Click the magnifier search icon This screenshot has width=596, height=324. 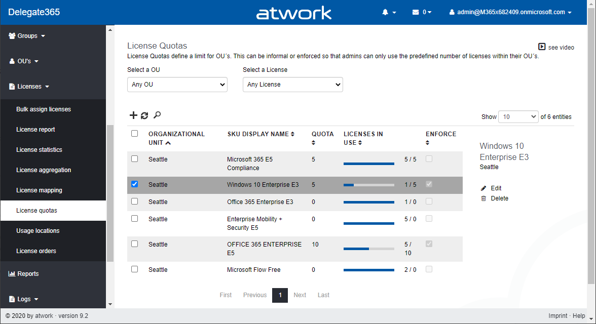coord(157,115)
